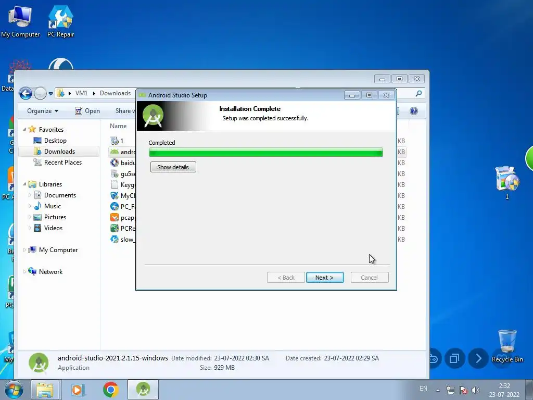Open My Computer desktop icon
This screenshot has height=400, width=533.
(x=20, y=21)
